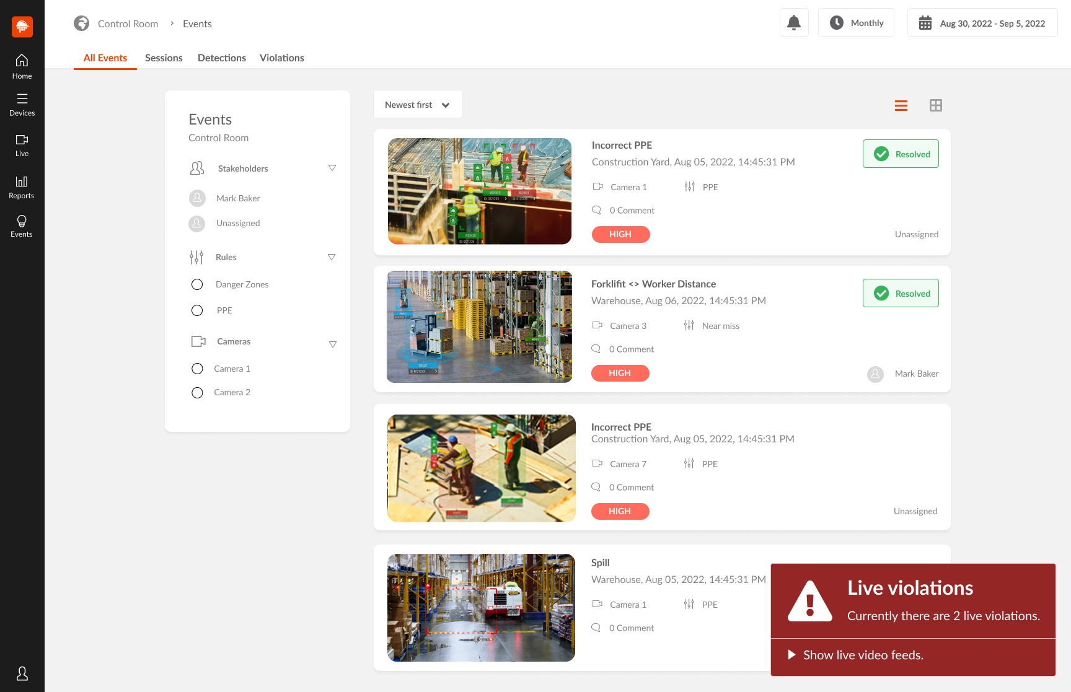Open the Construction Yard Camera 1 thumbnail
1071x692 pixels.
pos(480,191)
